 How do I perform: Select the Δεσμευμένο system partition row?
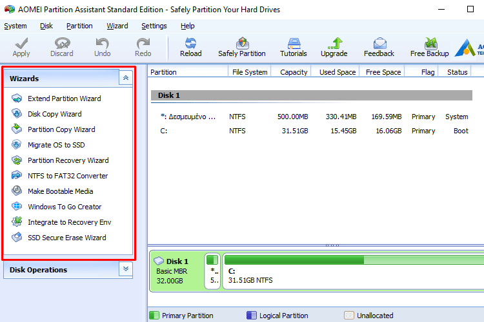312,117
